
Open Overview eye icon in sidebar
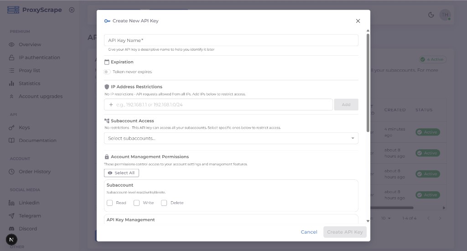point(11,44)
